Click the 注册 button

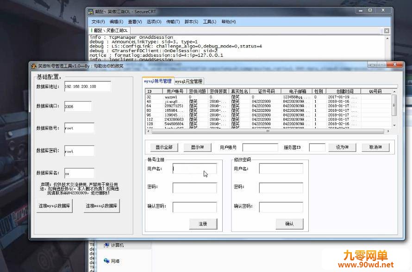click(203, 224)
